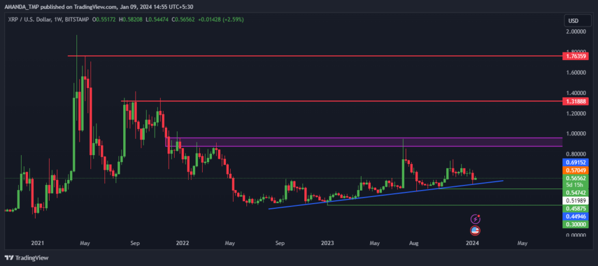Select the green 0.54742 price label
The image size is (598, 266).
coord(575,193)
